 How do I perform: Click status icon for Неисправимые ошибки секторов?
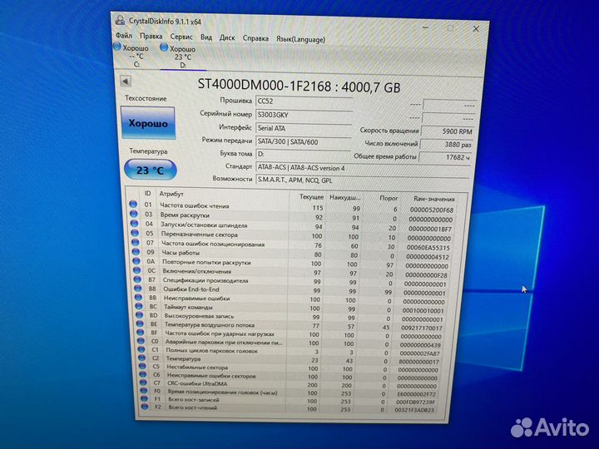143,375
